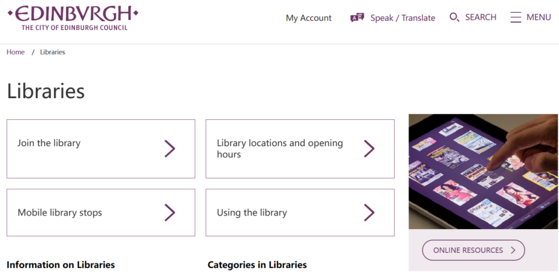The height and width of the screenshot is (274, 559).
Task: Click the ONLINE RESOURCES button
Action: point(474,250)
